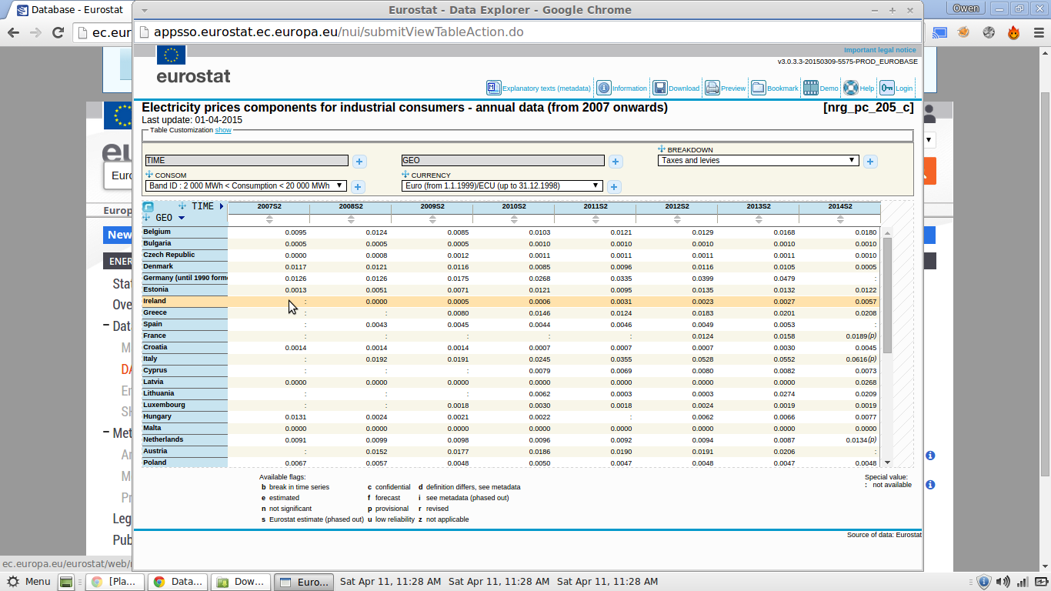Image resolution: width=1051 pixels, height=591 pixels.
Task: Click the plus button beside the TIME field
Action: click(359, 162)
